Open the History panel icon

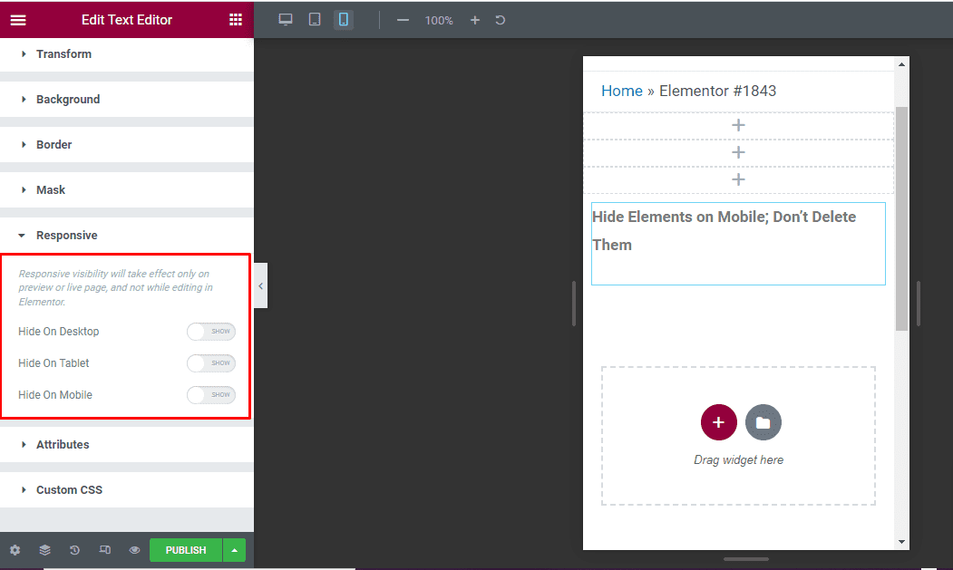click(x=74, y=550)
